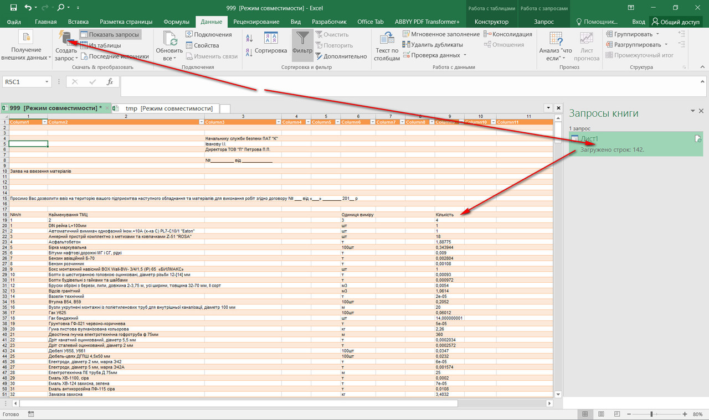Viewport: 709px width, 420px height.
Task: Click the vertical scrollbar of the sheet
Action: pos(558,257)
